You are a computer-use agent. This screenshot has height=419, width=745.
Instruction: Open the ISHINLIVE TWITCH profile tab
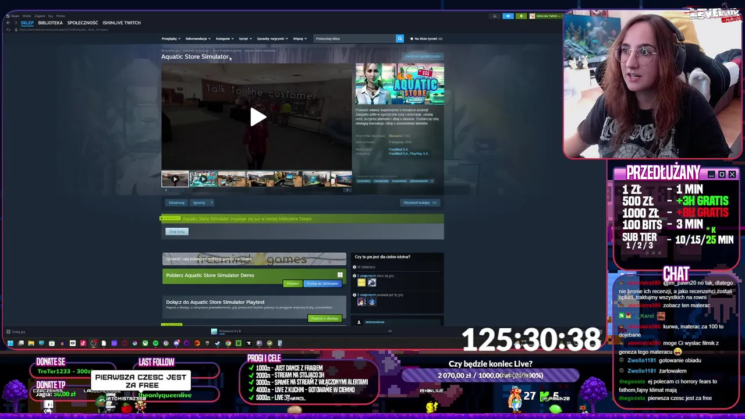tap(122, 23)
